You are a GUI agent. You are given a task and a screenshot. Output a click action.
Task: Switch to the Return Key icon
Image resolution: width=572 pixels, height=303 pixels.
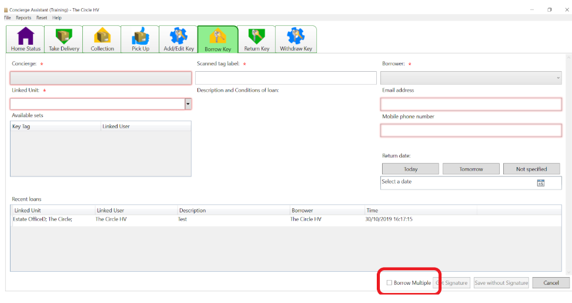tap(256, 37)
